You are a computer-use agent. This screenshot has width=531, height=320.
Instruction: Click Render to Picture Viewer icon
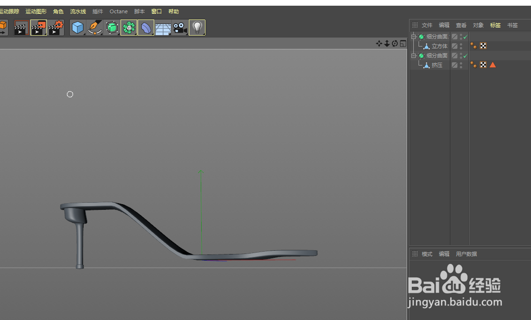pyautogui.click(x=38, y=28)
